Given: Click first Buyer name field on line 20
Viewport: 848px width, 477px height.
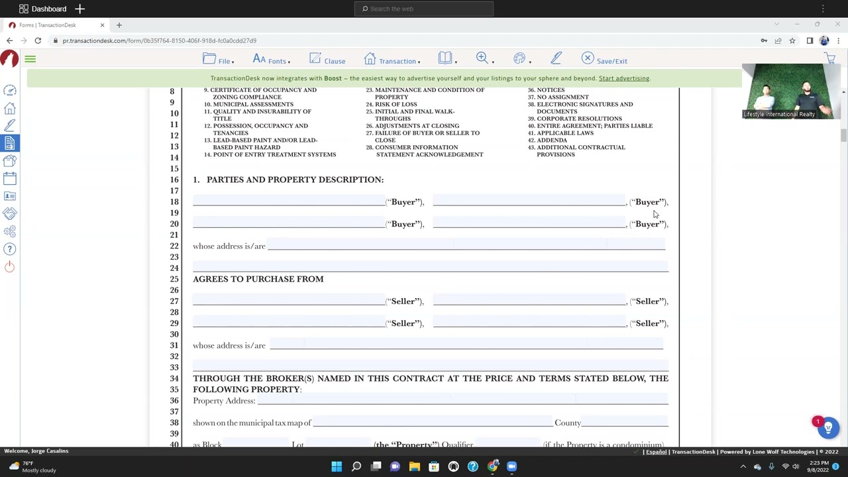Looking at the screenshot, I should [x=289, y=223].
